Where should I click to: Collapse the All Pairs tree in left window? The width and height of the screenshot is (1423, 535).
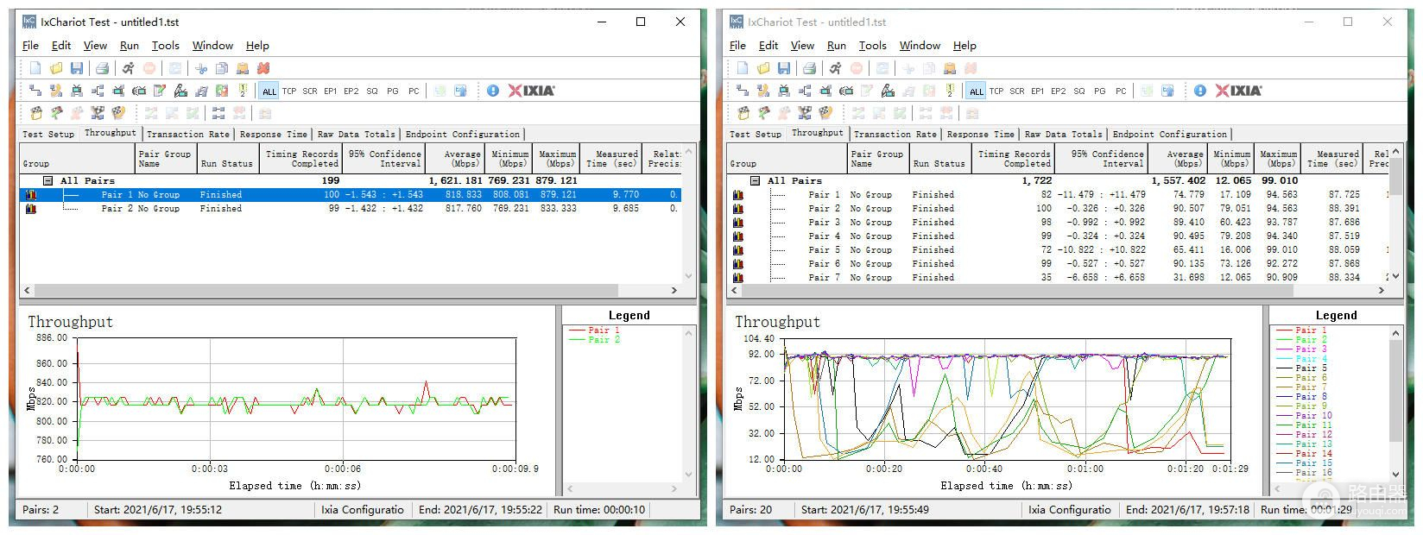point(48,180)
